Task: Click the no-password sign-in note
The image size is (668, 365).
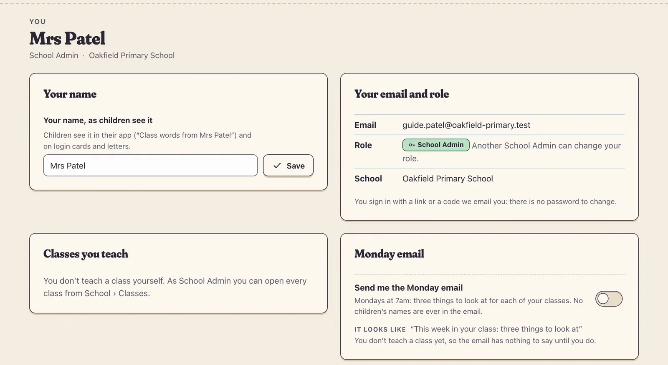Action: (x=485, y=201)
